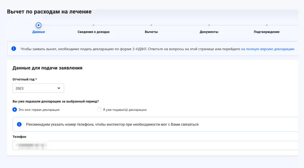Select the step dot above Сведения о доходах
This screenshot has width=304, height=168.
pyautogui.click(x=94, y=25)
